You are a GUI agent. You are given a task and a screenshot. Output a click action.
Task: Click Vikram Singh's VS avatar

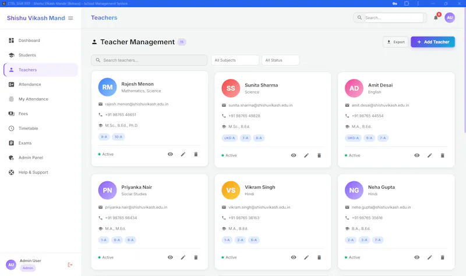231,191
